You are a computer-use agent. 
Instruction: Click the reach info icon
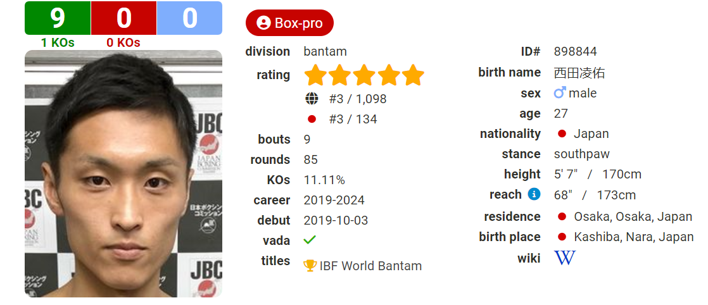click(x=534, y=194)
